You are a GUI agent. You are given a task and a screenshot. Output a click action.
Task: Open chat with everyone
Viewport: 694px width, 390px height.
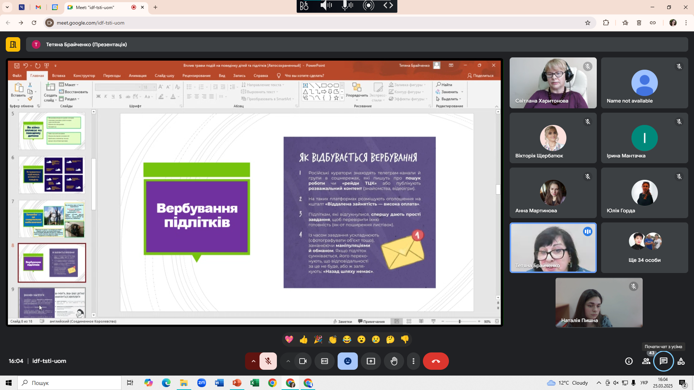pyautogui.click(x=664, y=361)
